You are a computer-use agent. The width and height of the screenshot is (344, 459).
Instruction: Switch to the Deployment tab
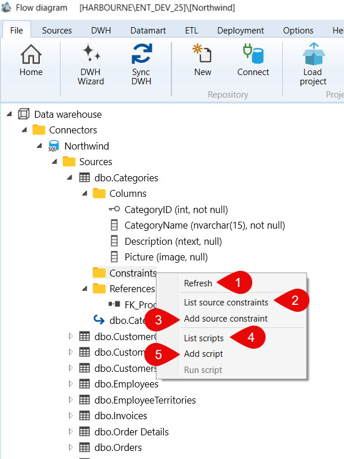pos(241,31)
